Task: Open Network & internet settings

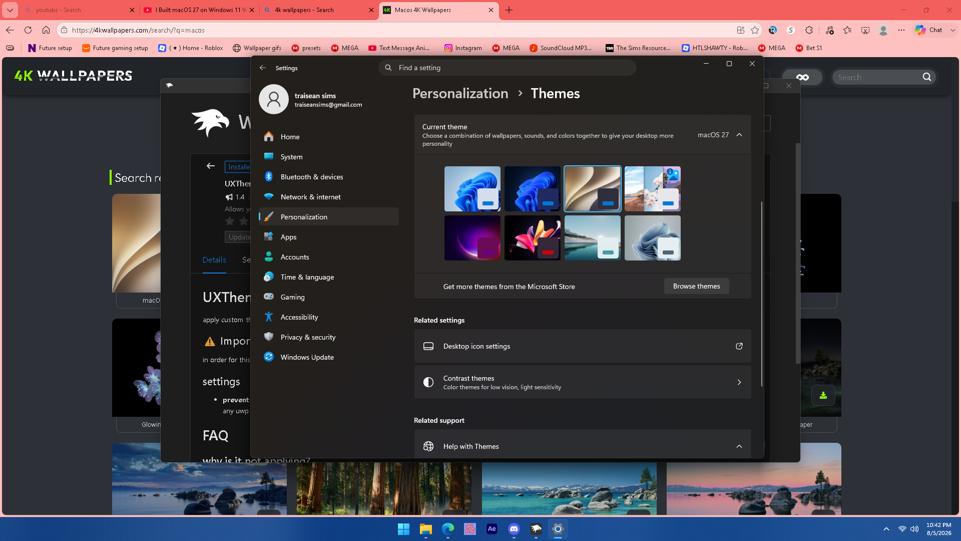Action: [328, 197]
